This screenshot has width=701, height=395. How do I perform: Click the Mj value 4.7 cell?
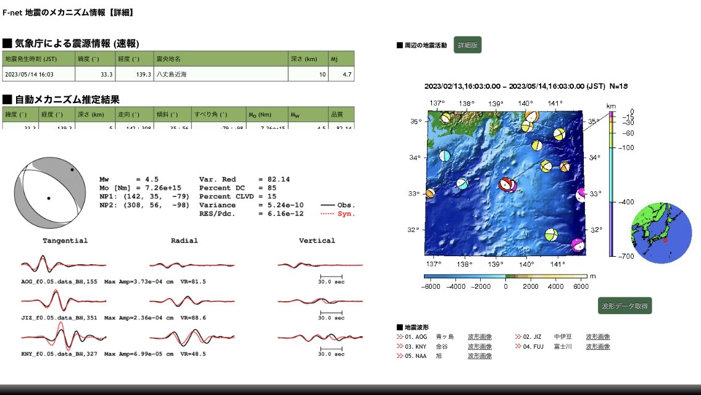tap(341, 74)
